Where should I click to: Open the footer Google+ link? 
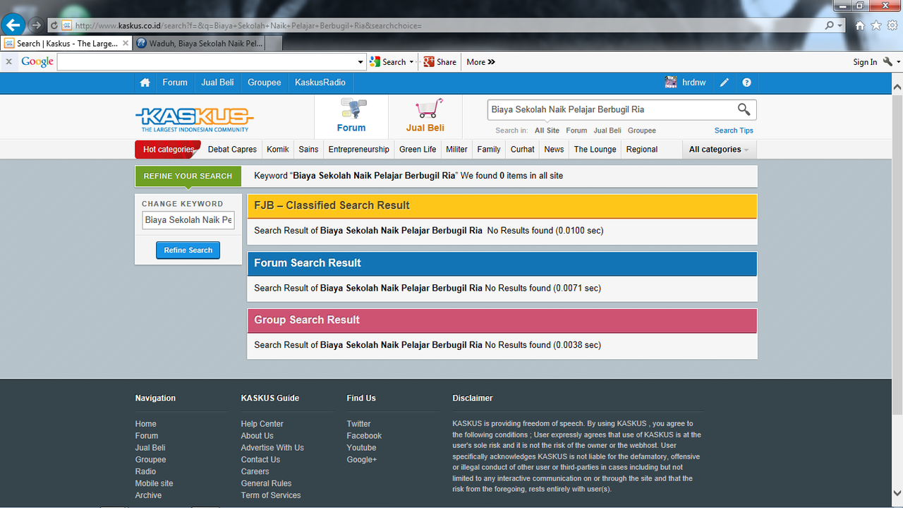[362, 459]
